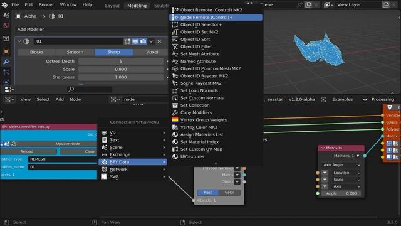Open modifier extra options dropdown arrow
This screenshot has width=401, height=226.
pyautogui.click(x=151, y=41)
